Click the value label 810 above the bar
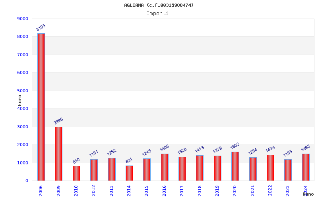Screen dimensions: 318x198 [76, 161]
